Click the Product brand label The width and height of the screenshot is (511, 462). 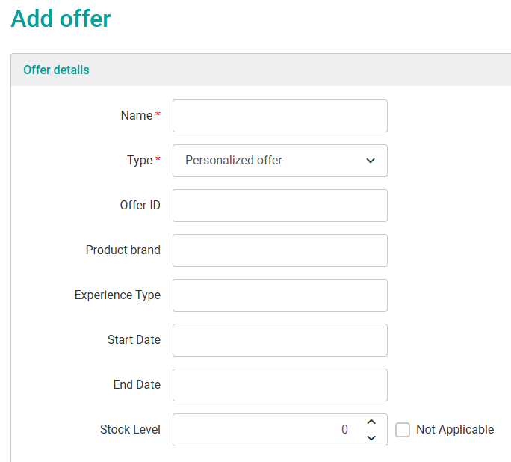[123, 250]
